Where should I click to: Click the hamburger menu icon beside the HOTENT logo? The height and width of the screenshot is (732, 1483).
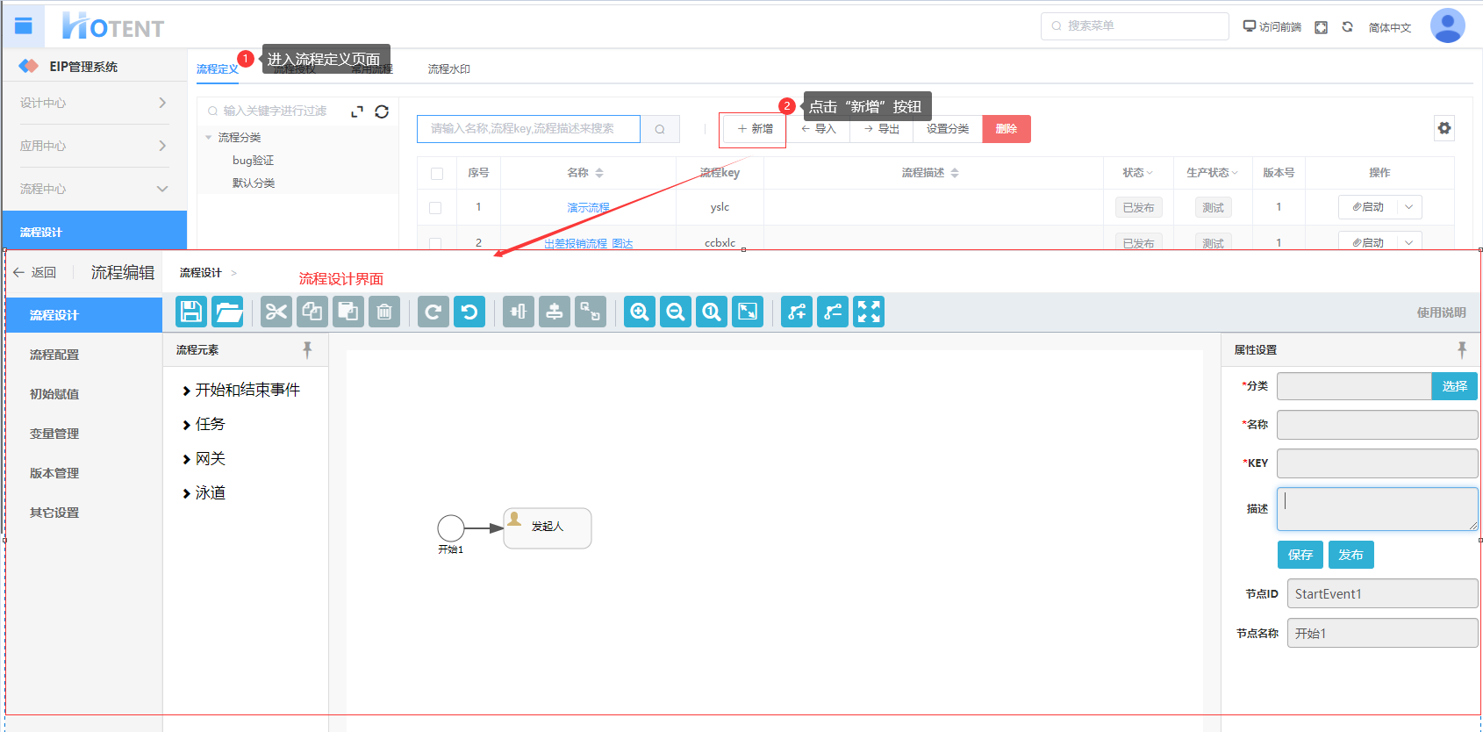tap(24, 26)
